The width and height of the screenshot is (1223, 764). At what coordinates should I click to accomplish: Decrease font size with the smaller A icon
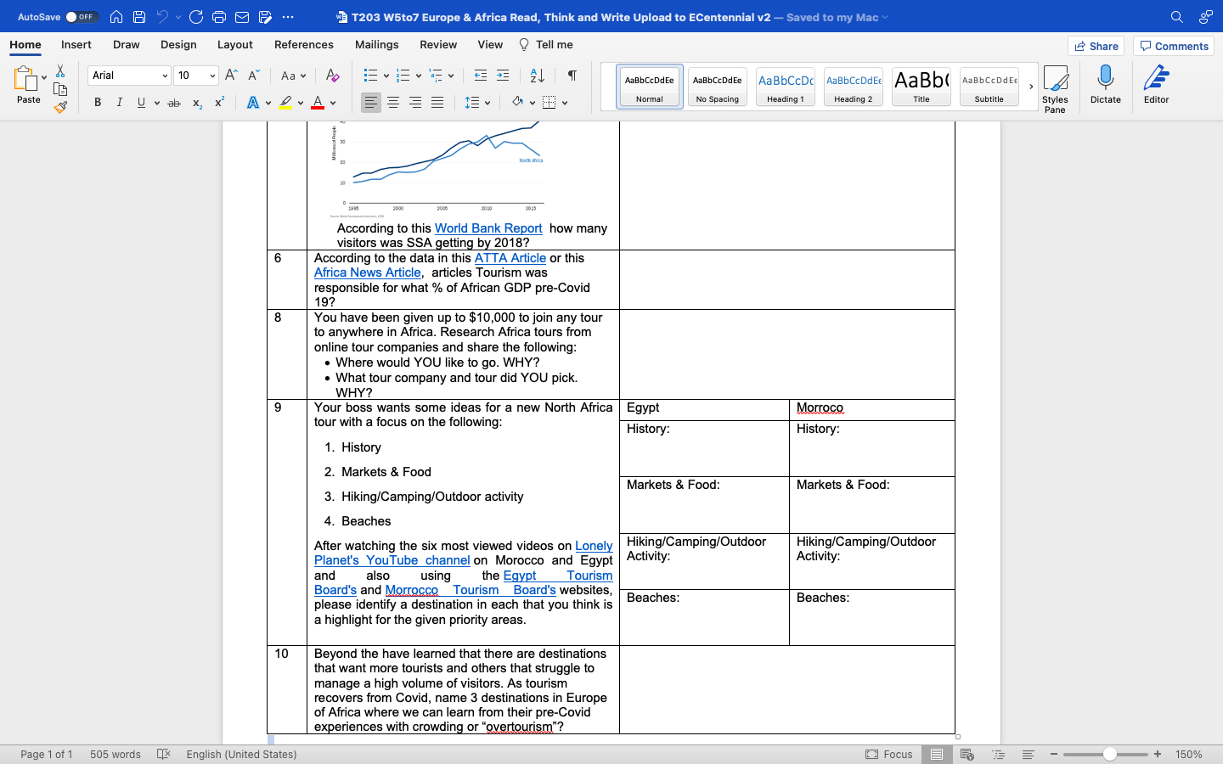(x=253, y=76)
